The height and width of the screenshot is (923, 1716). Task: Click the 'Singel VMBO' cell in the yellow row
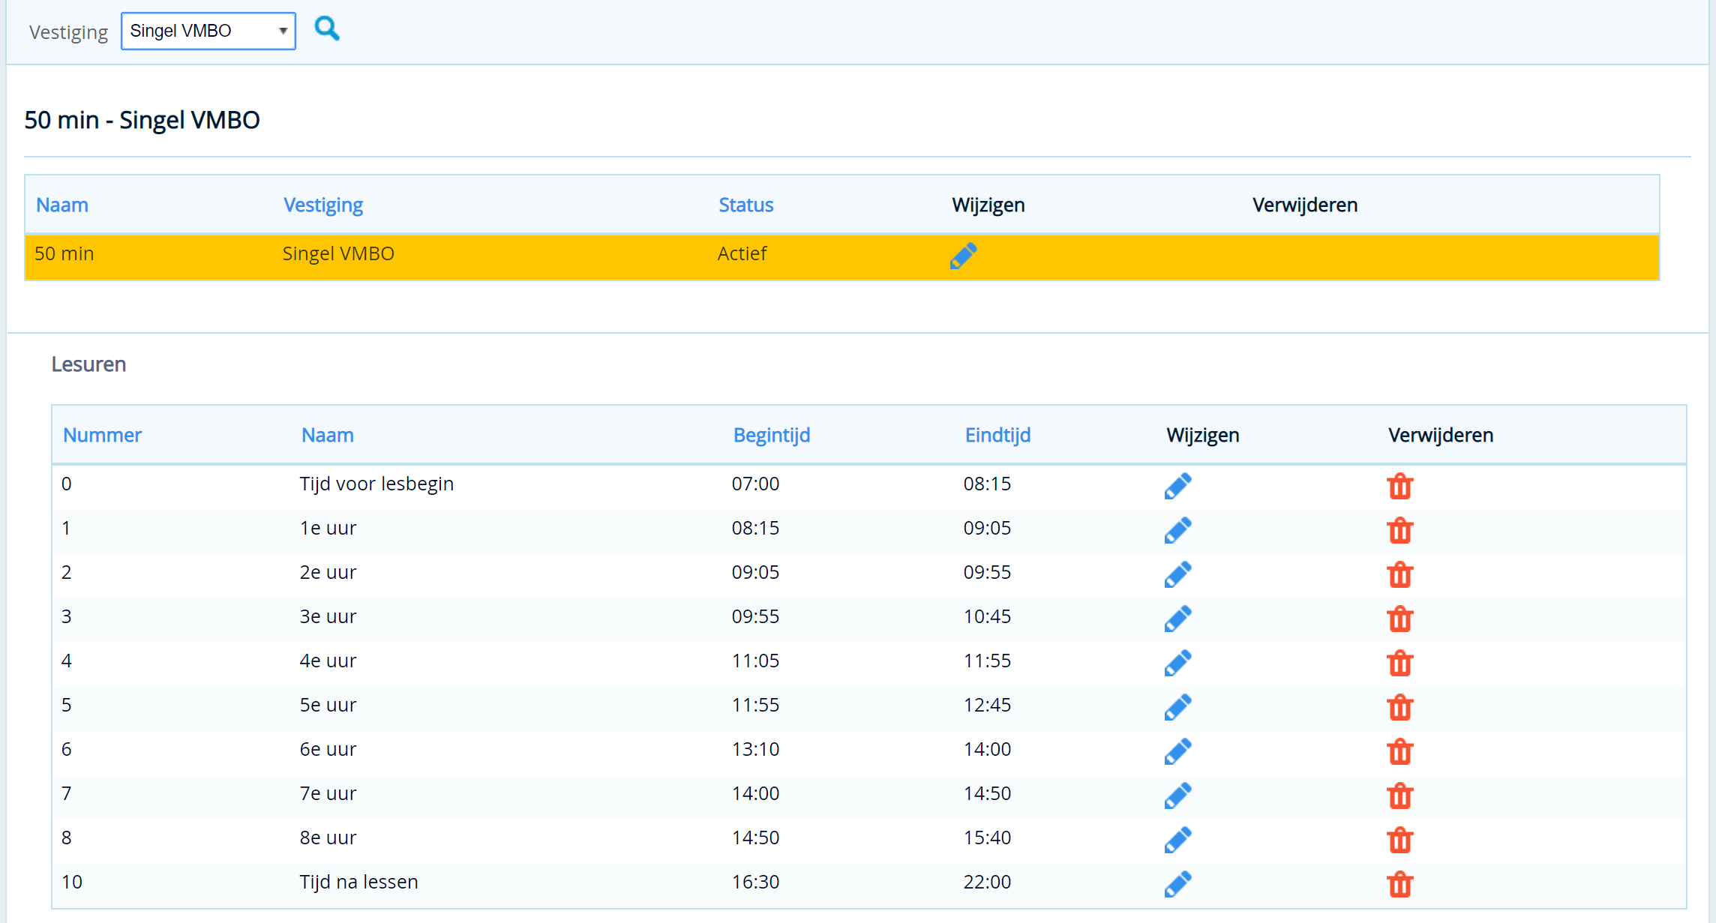pyautogui.click(x=338, y=253)
